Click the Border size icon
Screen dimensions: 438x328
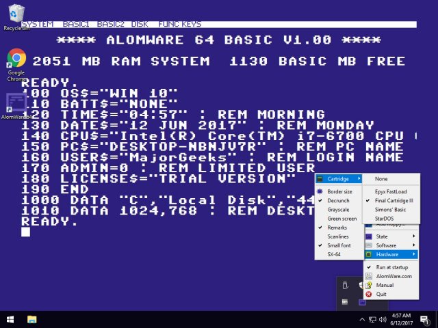[x=320, y=191]
